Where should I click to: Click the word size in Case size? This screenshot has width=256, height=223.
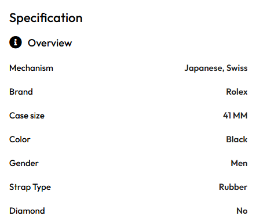(37, 116)
